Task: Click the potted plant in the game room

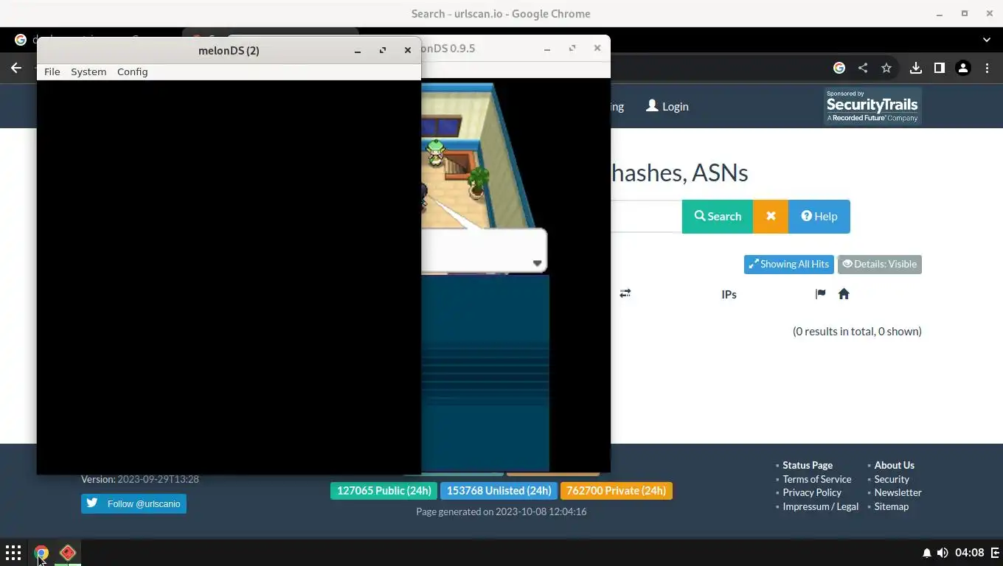Action: tap(478, 182)
